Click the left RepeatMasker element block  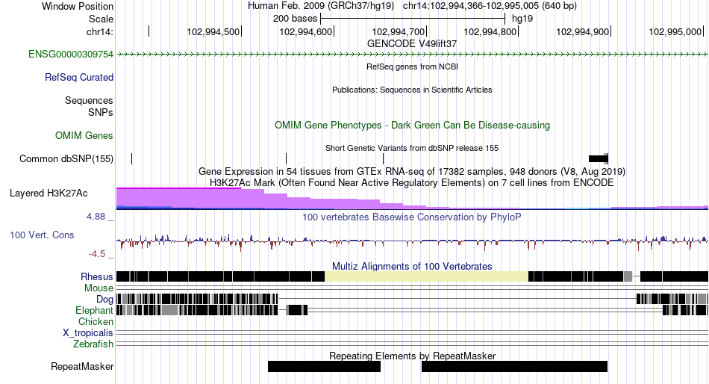pyautogui.click(x=324, y=366)
